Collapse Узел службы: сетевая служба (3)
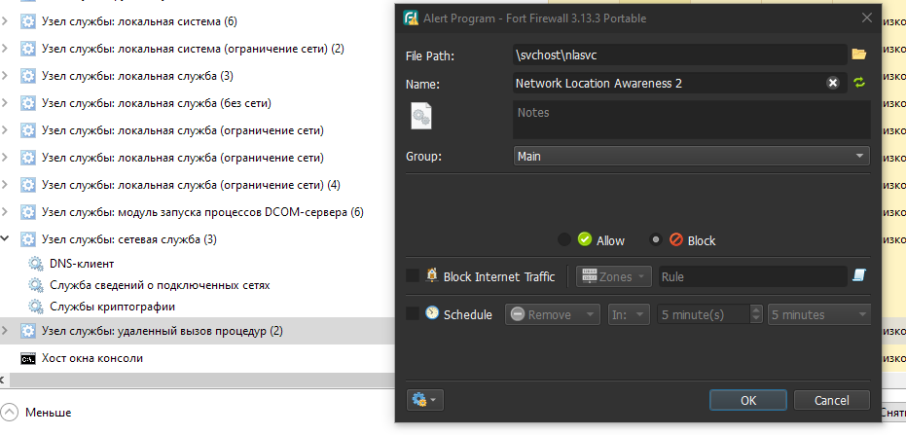Image resolution: width=906 pixels, height=435 pixels. pos(5,239)
